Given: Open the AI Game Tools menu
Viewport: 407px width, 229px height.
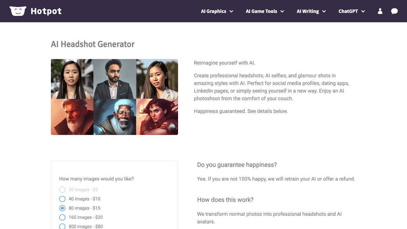Looking at the screenshot, I should click(x=265, y=11).
